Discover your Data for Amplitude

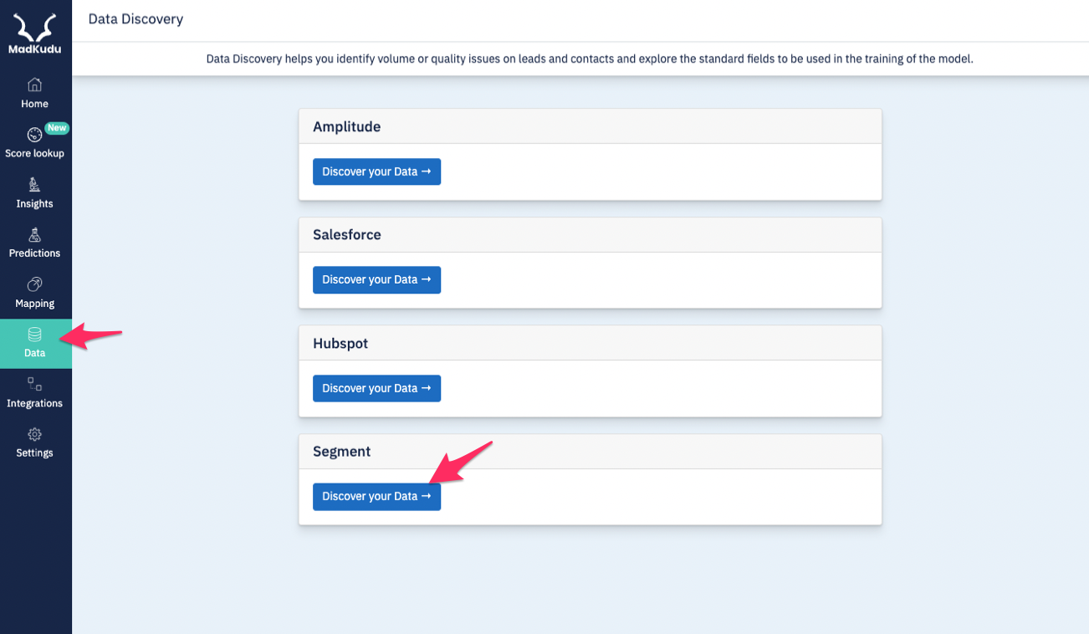[376, 171]
